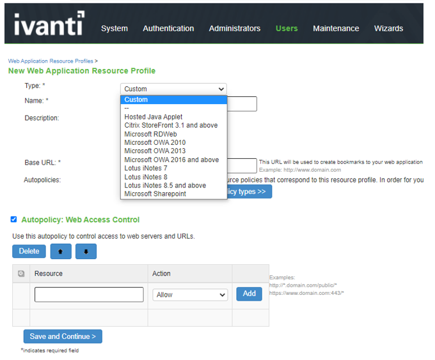
Task: Click the Name text field
Action: tap(242, 104)
